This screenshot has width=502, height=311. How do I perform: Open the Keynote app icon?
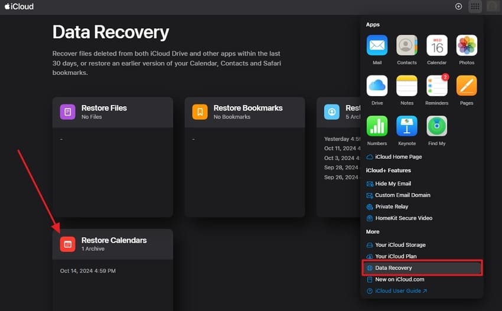406,126
